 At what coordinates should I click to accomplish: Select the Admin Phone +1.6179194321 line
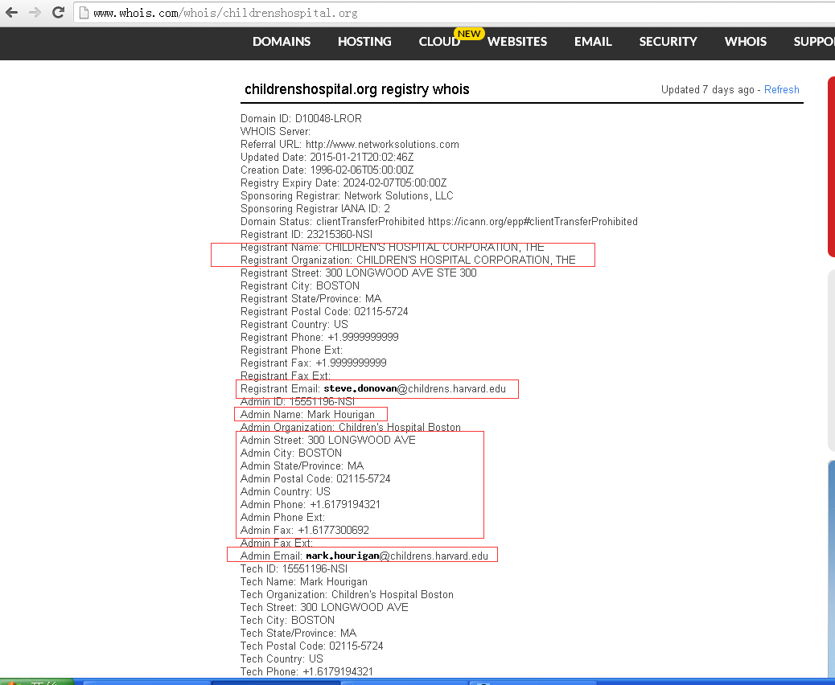(310, 504)
